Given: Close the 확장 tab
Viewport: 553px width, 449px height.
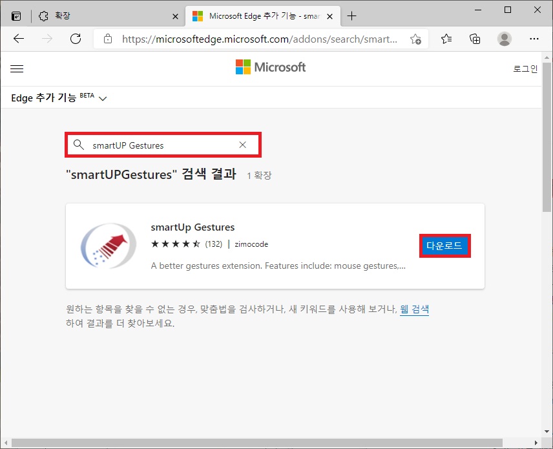Looking at the screenshot, I should point(175,16).
